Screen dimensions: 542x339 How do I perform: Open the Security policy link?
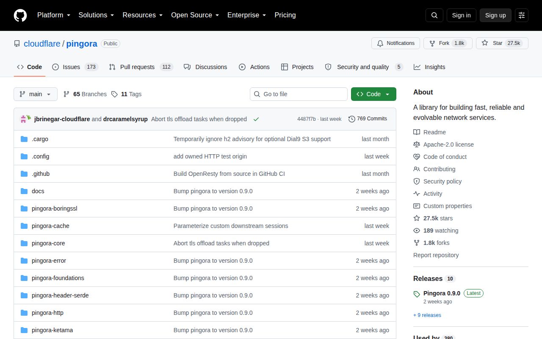click(x=442, y=181)
